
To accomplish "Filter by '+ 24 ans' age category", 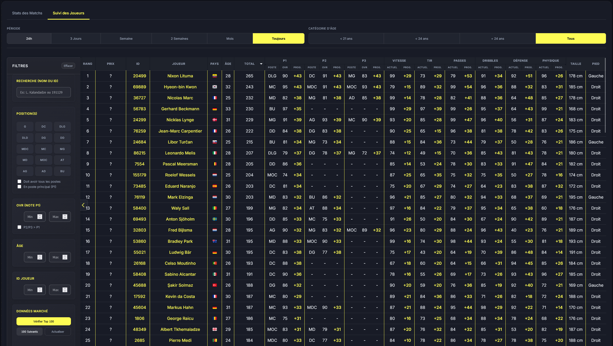I will coord(498,38).
